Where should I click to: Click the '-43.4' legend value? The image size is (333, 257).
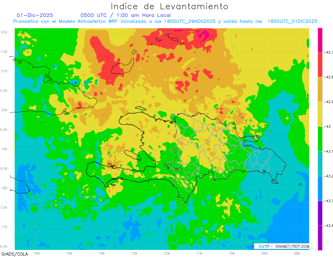pos(329,225)
